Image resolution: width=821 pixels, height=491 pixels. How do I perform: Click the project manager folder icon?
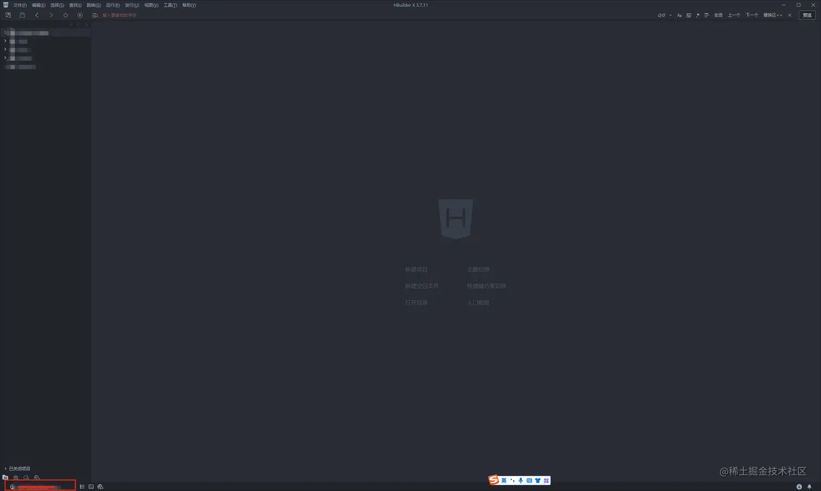5,477
